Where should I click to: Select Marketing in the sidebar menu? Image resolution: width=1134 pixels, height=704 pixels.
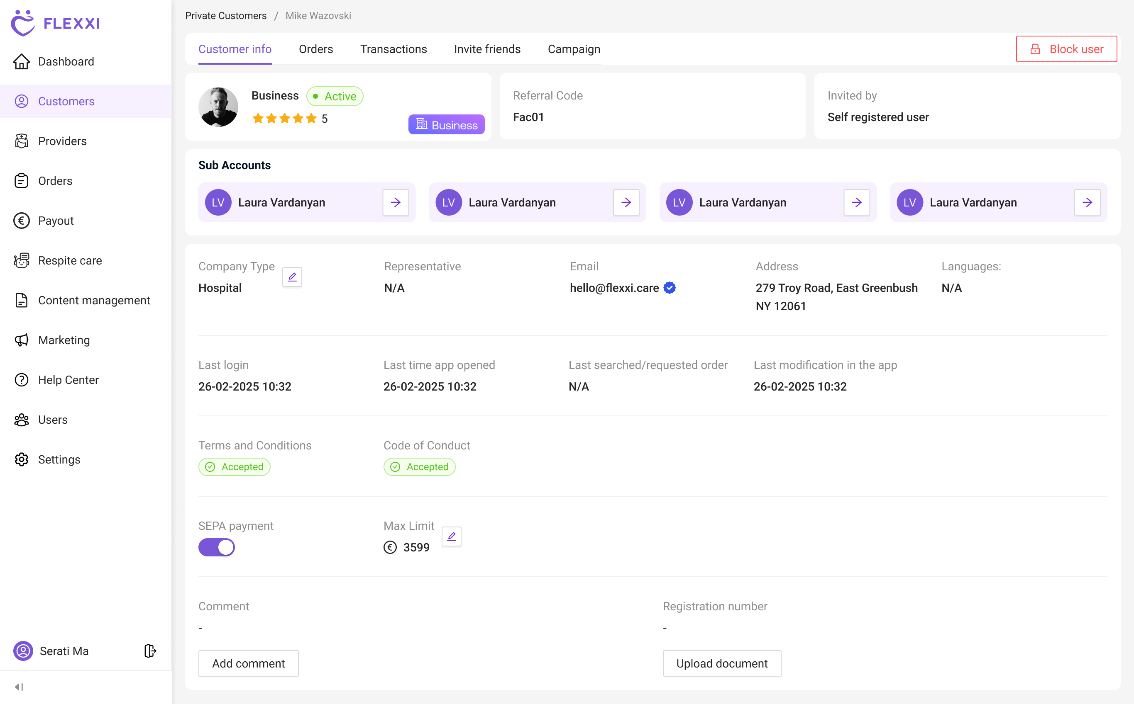(86, 340)
